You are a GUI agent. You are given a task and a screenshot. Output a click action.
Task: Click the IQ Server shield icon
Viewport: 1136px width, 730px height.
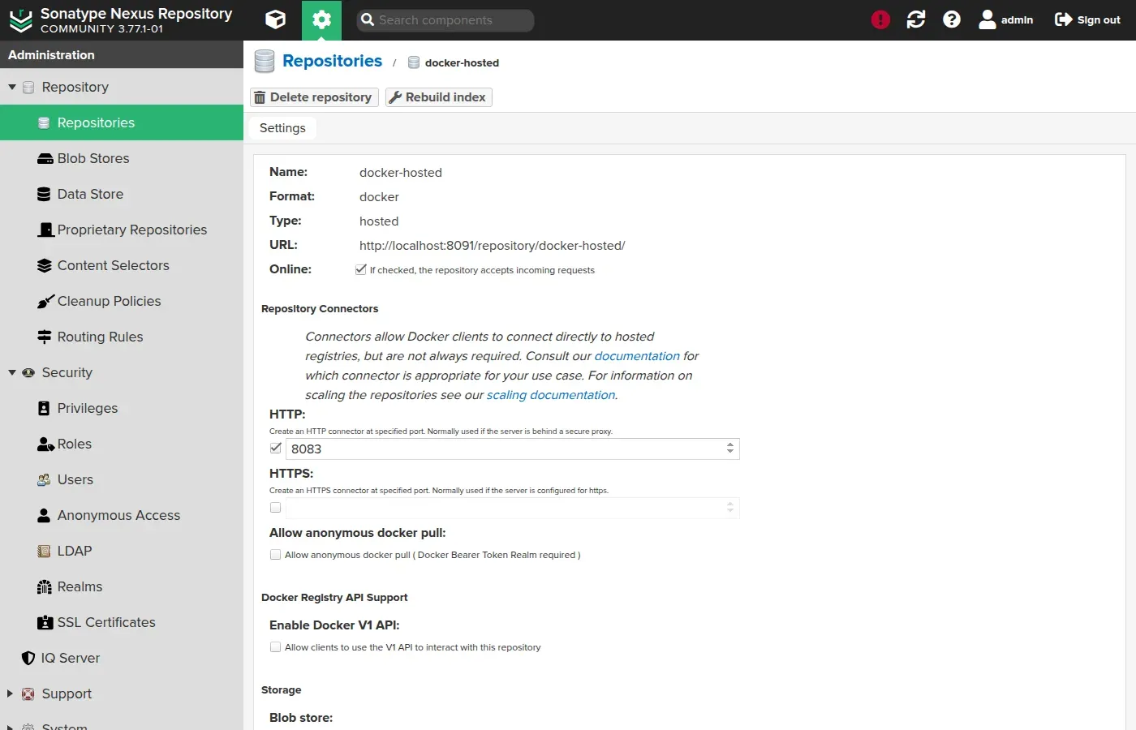click(28, 658)
